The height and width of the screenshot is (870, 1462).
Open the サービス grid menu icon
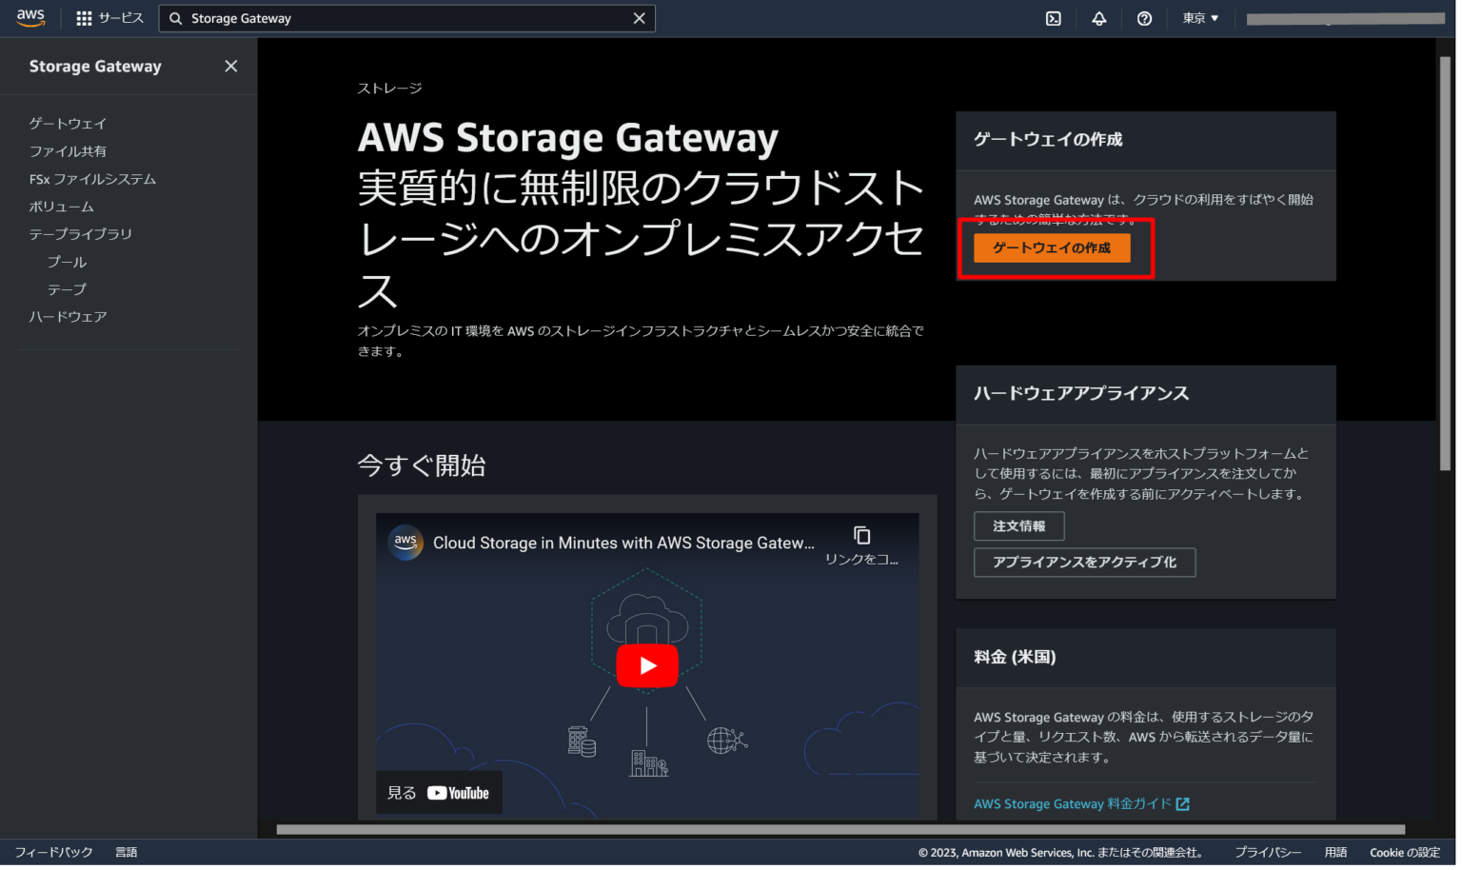click(x=85, y=18)
